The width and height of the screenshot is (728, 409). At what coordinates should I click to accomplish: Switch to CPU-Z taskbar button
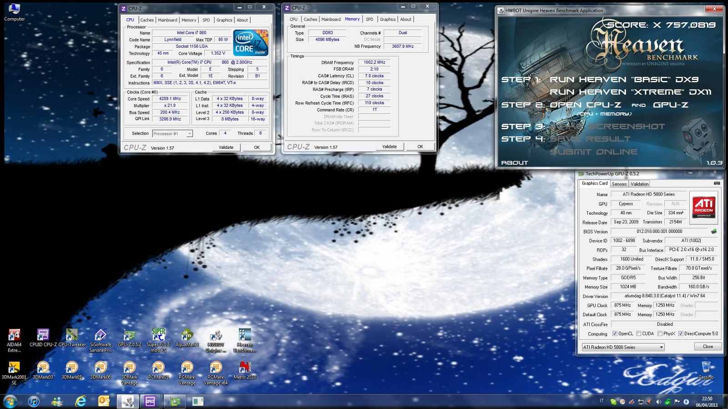pos(150,401)
